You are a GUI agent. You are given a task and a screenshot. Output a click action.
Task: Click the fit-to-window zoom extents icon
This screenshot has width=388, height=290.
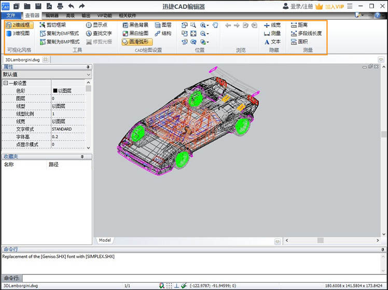tap(193, 33)
